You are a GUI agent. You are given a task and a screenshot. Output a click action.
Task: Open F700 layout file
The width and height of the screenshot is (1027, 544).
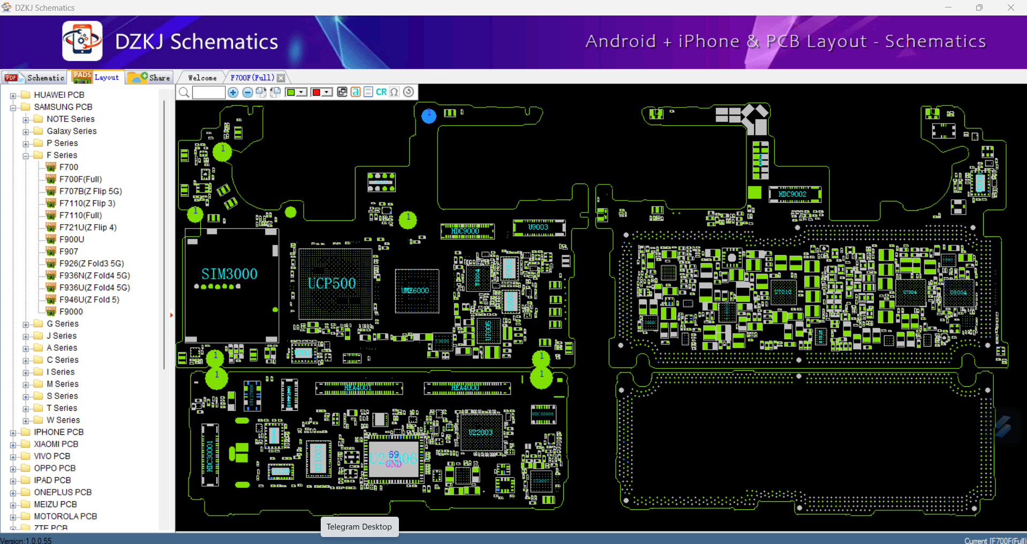coord(69,167)
